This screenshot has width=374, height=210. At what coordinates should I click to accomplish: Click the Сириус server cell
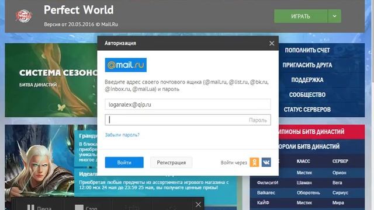click(340, 192)
